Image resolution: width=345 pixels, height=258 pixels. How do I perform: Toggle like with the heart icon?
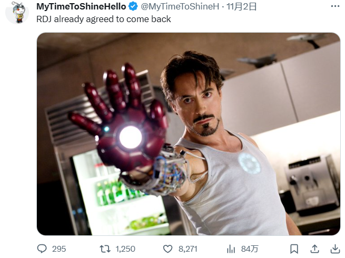(x=167, y=249)
